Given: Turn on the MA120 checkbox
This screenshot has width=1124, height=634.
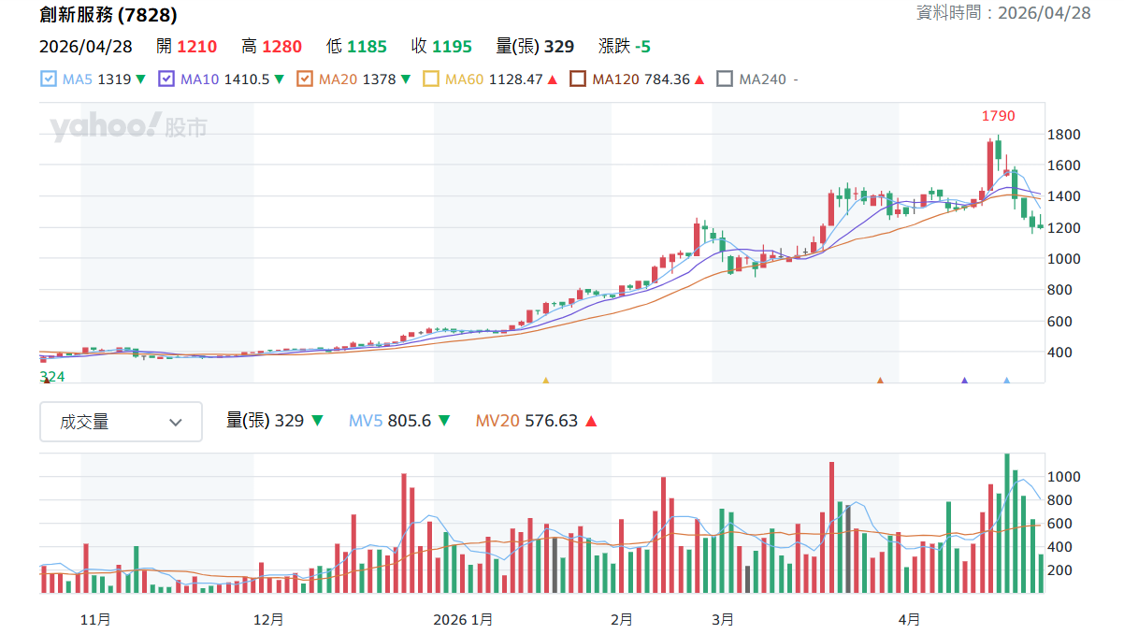Looking at the screenshot, I should [578, 79].
